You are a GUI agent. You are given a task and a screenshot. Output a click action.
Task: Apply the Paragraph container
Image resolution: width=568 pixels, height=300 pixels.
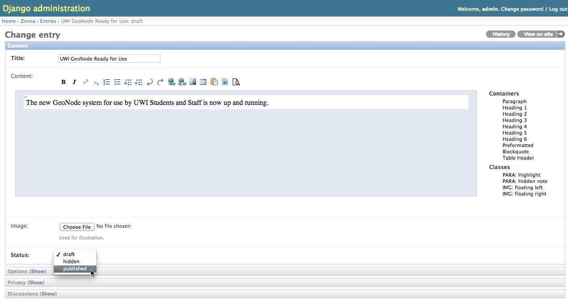[515, 101]
